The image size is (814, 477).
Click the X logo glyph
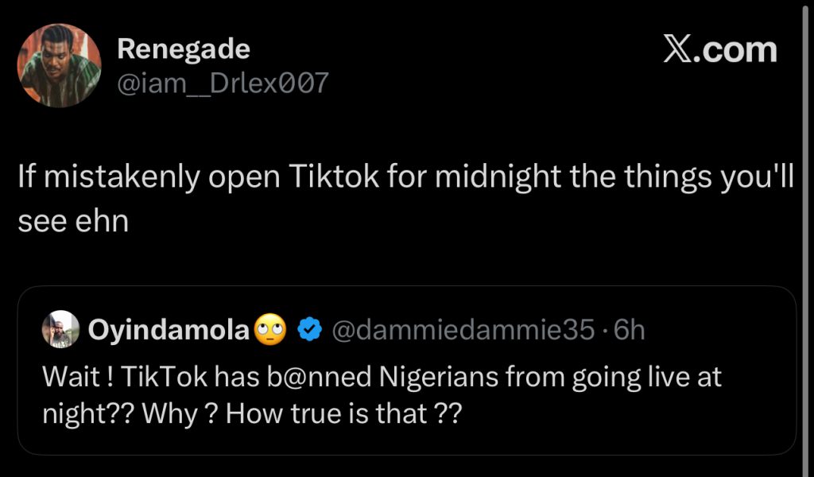680,49
